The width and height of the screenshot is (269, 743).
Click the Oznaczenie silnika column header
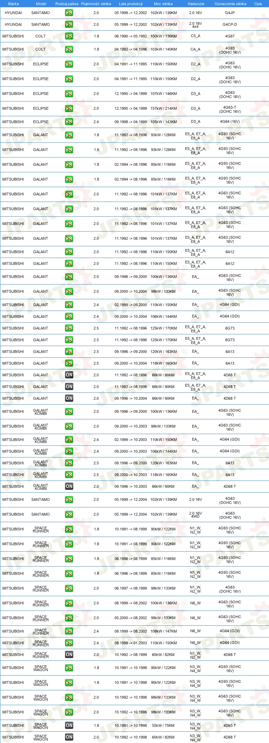pyautogui.click(x=230, y=4)
